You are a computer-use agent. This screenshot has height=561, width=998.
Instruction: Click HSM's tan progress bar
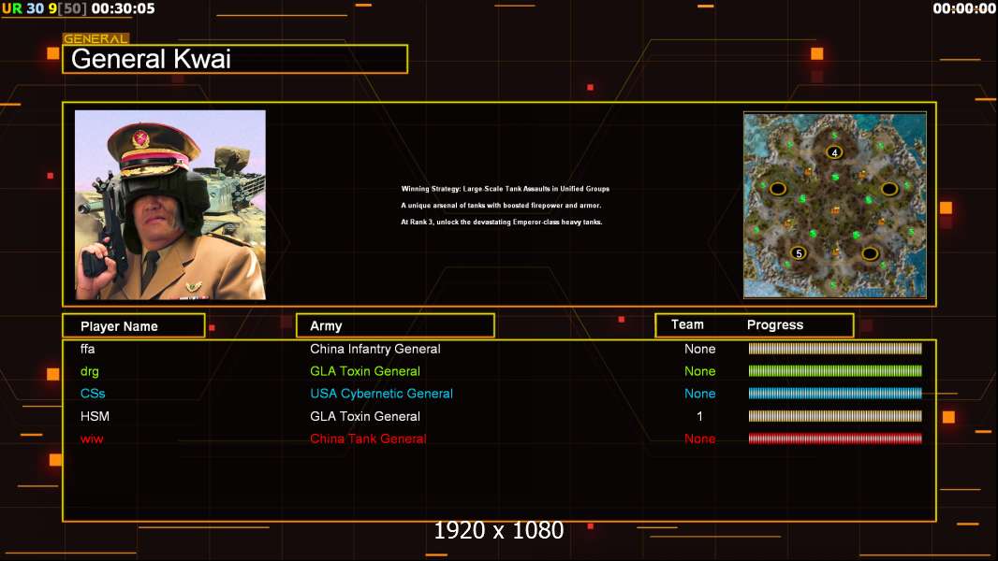pyautogui.click(x=835, y=416)
